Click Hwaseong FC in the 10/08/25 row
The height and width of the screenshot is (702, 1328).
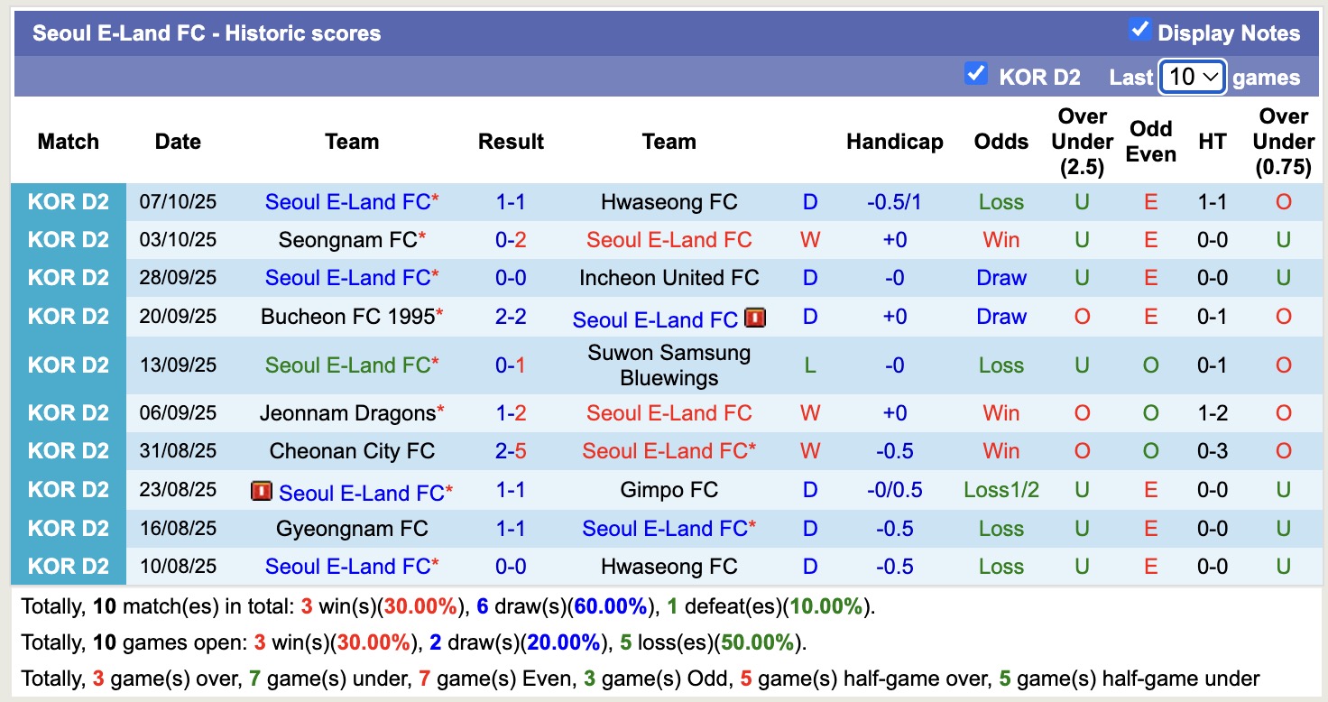pos(669,567)
